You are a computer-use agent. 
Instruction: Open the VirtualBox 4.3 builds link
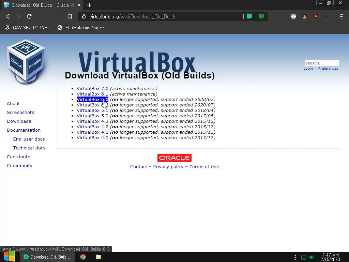92,121
